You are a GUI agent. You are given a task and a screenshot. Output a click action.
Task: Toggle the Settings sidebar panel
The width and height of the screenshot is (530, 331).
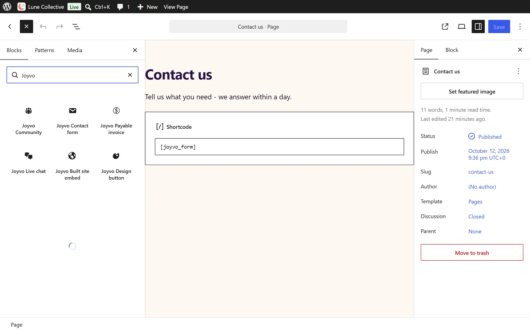click(478, 26)
